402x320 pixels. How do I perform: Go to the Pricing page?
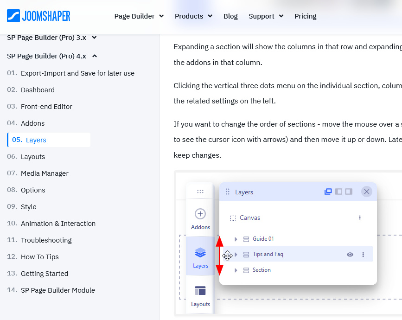[x=306, y=16]
